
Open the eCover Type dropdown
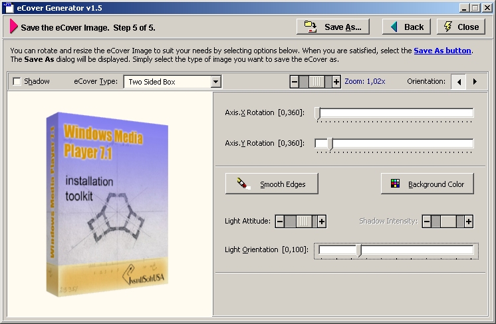tap(215, 82)
